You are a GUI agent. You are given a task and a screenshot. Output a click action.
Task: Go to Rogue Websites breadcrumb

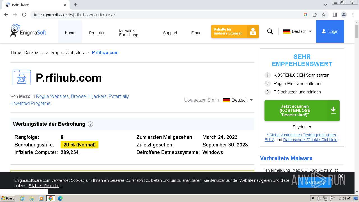(x=67, y=52)
